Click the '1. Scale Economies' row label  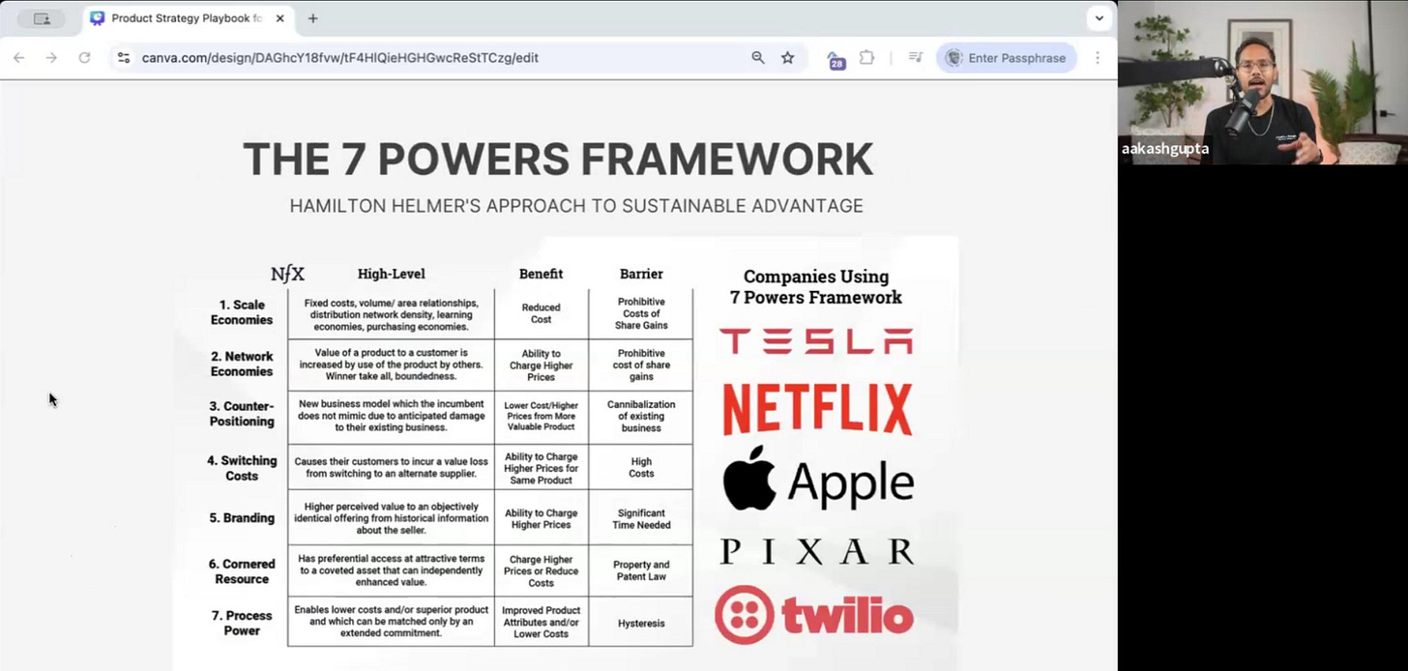pyautogui.click(x=242, y=312)
